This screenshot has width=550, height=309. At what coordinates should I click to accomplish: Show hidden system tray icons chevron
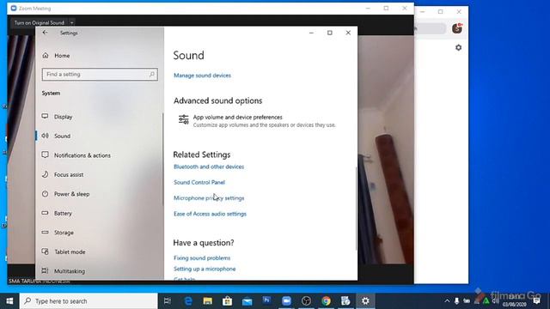[x=447, y=301]
